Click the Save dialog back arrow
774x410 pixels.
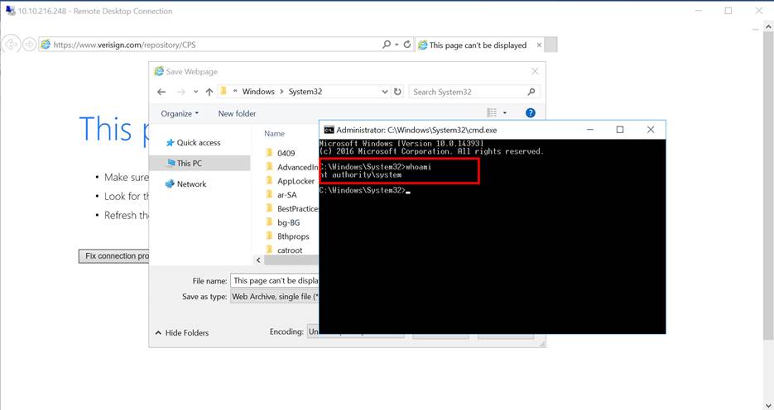159,92
